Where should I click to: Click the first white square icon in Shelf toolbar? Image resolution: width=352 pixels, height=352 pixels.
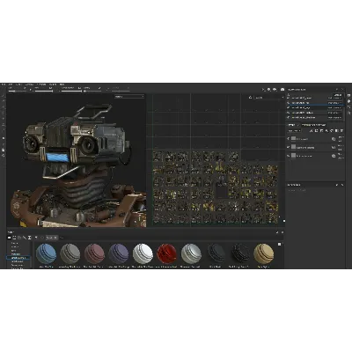(9, 238)
